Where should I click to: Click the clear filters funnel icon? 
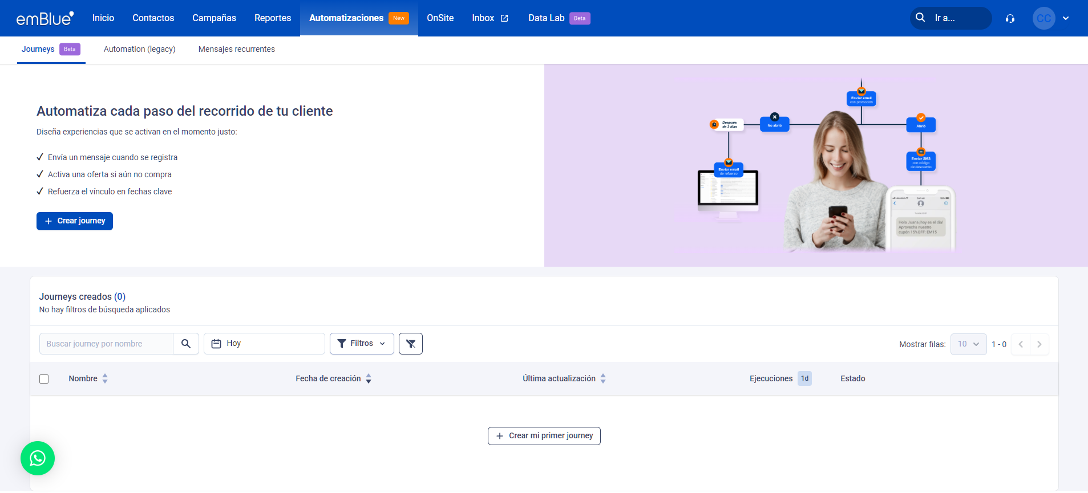coord(410,344)
